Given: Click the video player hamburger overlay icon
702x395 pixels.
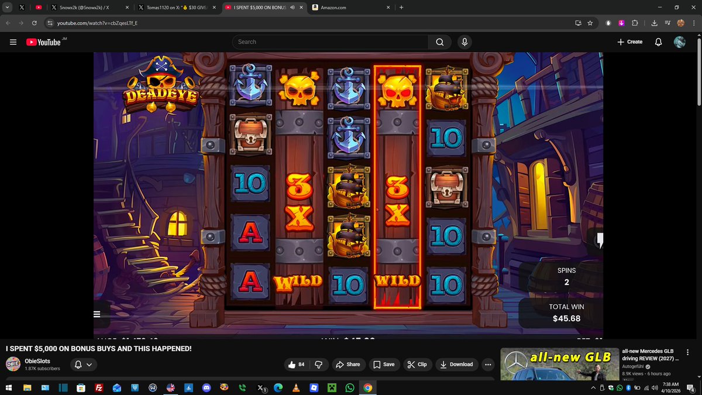Looking at the screenshot, I should click(x=97, y=314).
